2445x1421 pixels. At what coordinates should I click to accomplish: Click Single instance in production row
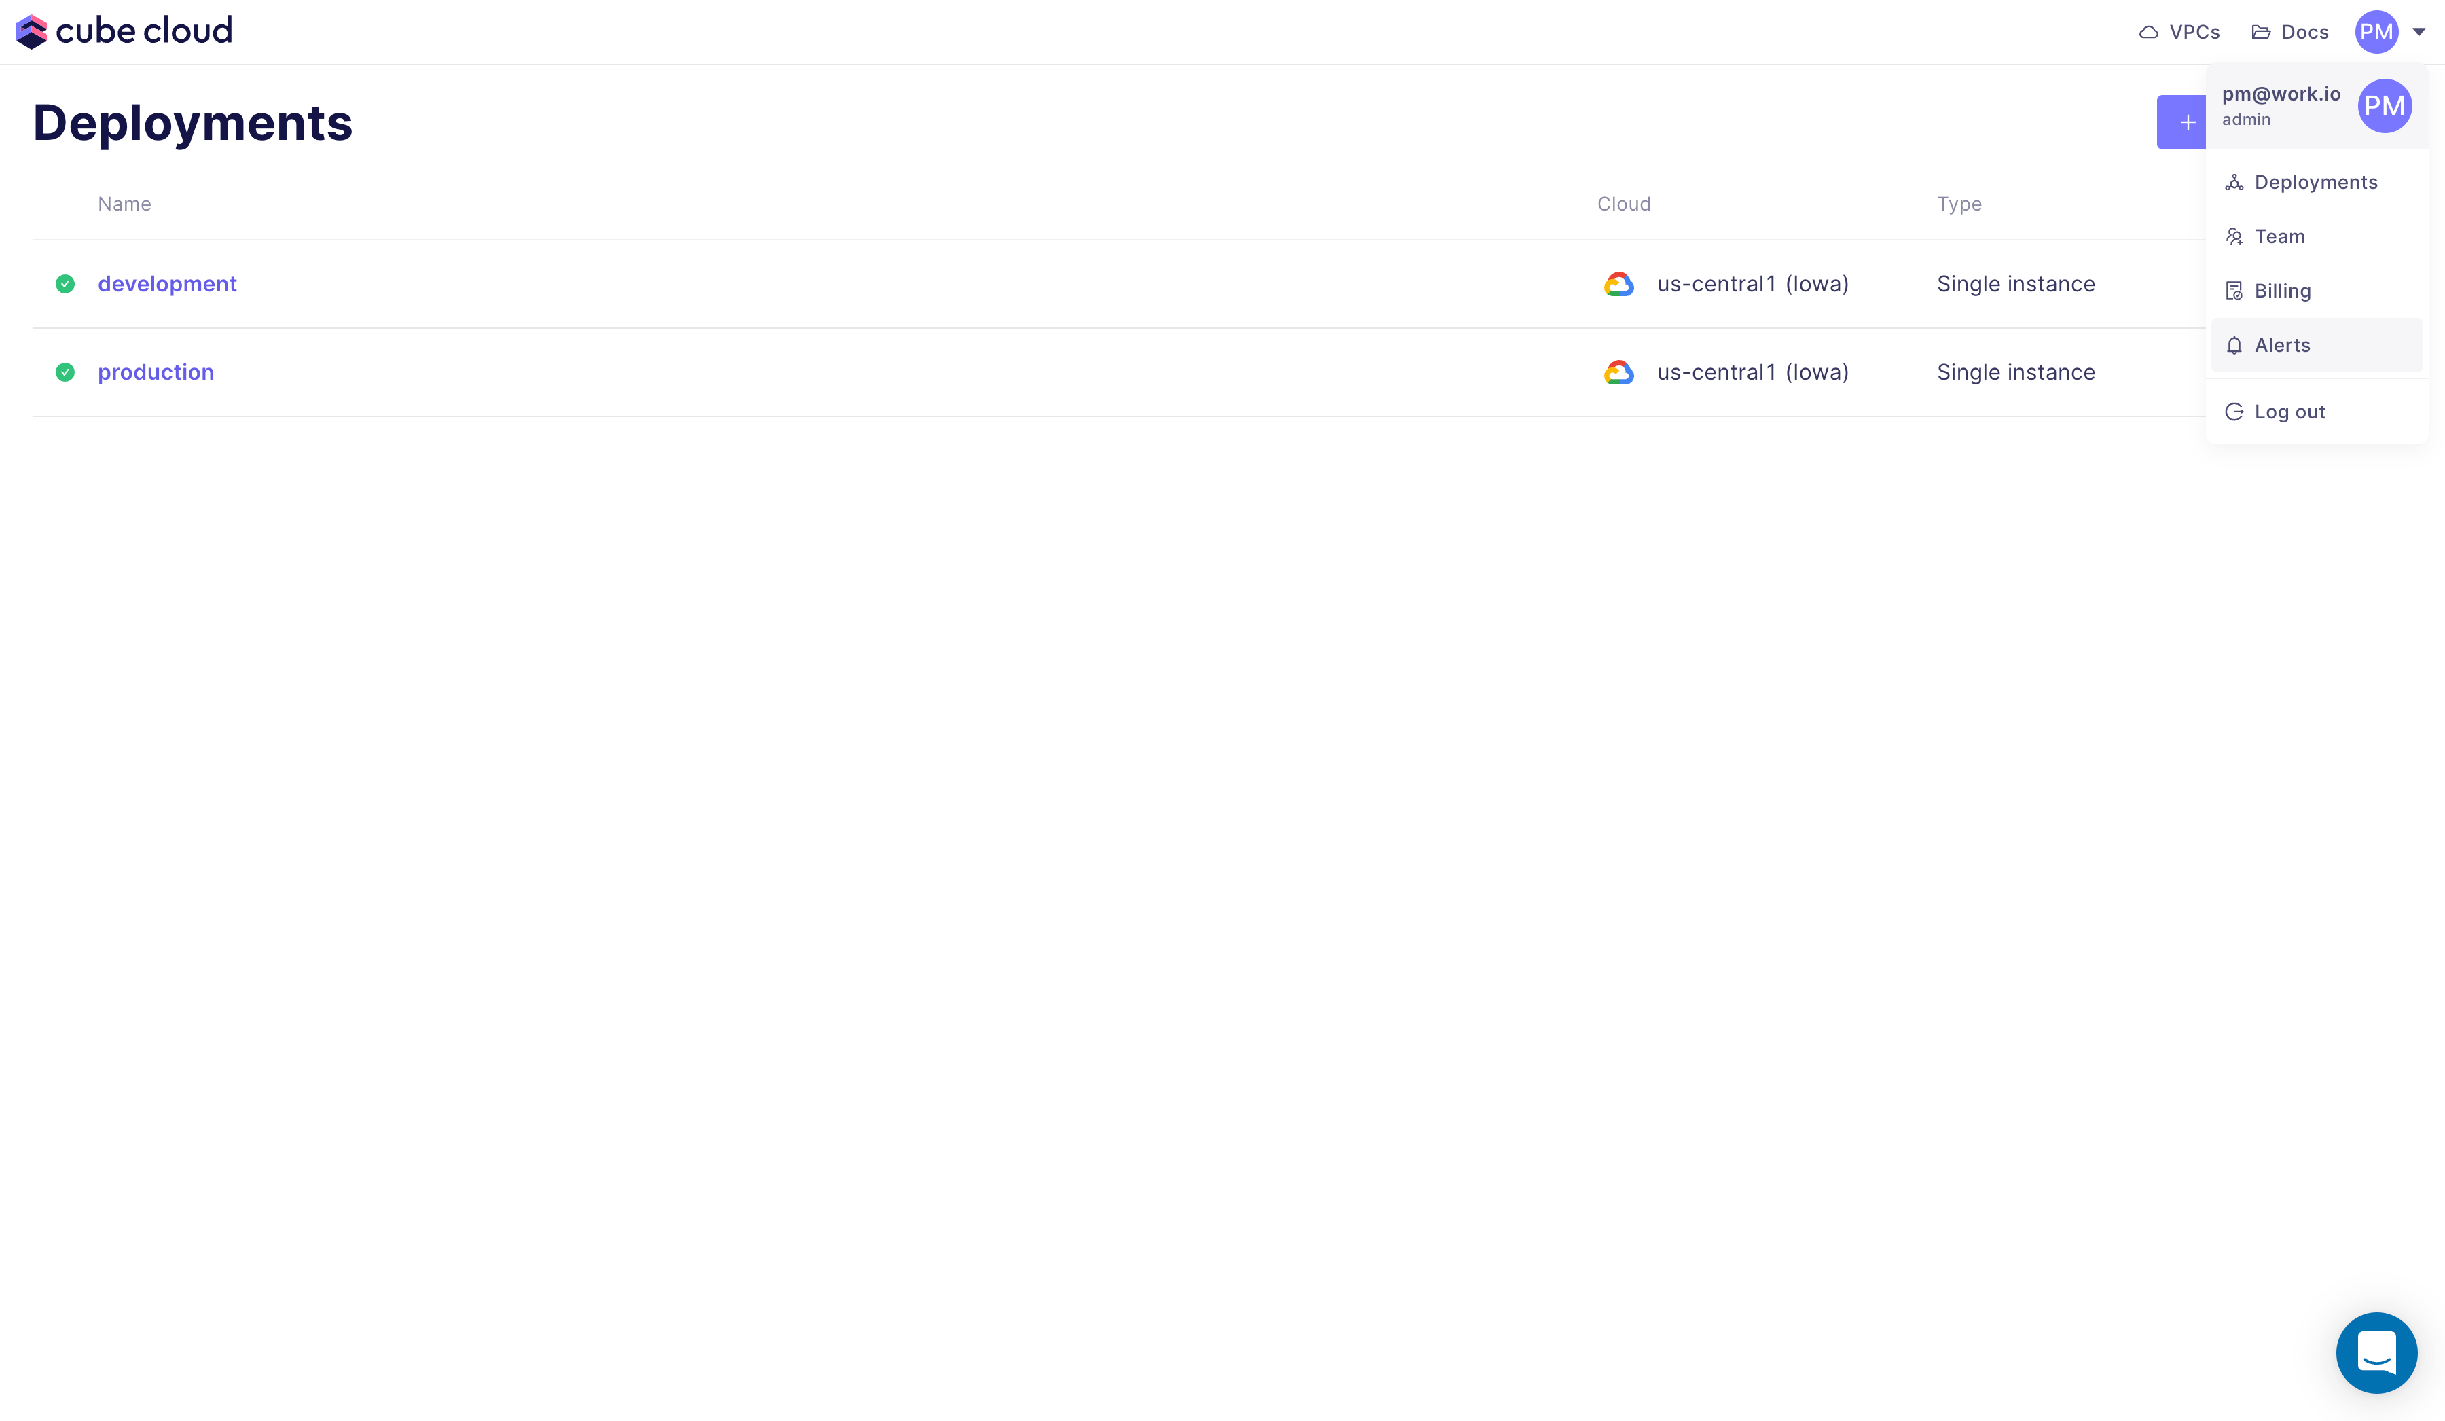coord(2016,373)
